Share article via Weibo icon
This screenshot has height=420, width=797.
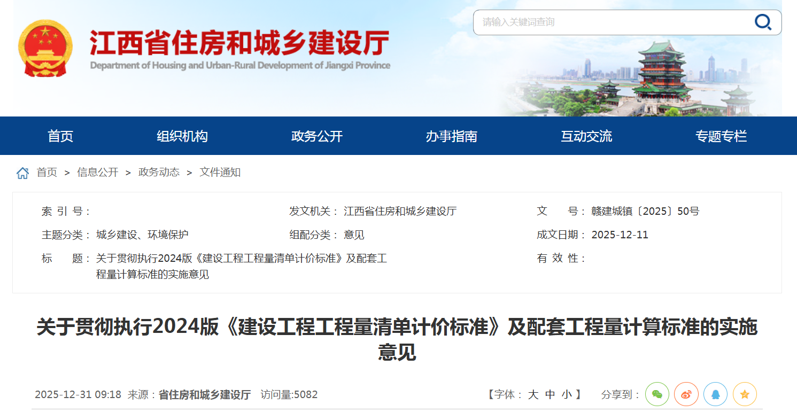(x=686, y=394)
